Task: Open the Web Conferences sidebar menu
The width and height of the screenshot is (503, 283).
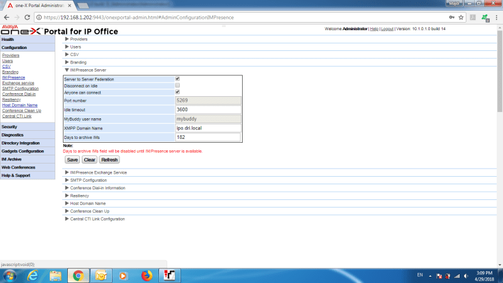Action: [x=28, y=167]
